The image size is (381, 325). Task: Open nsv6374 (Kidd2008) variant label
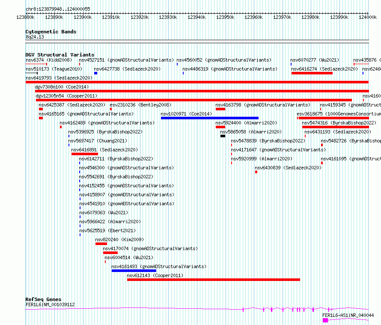tap(49, 60)
